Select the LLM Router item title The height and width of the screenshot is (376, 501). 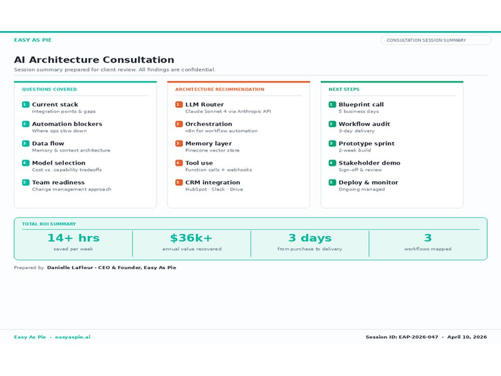click(204, 105)
